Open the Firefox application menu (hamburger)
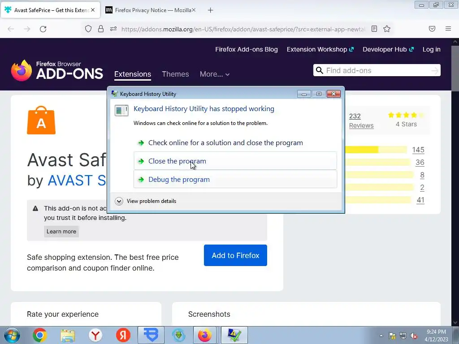This screenshot has height=344, width=459. [448, 29]
